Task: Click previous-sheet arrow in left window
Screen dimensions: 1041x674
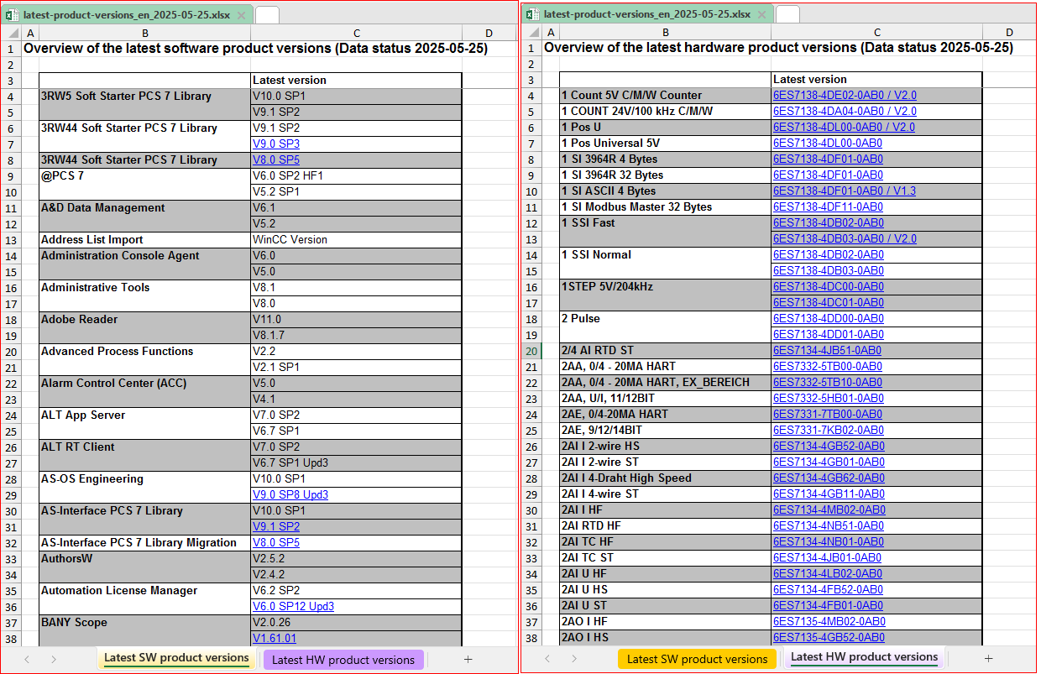Action: 27,660
